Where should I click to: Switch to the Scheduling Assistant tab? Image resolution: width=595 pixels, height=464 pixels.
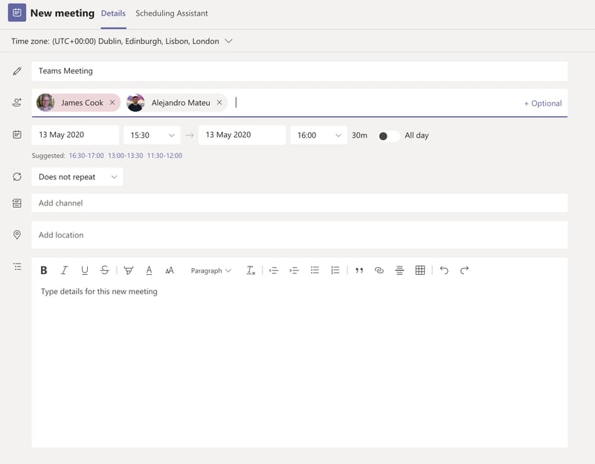(170, 13)
